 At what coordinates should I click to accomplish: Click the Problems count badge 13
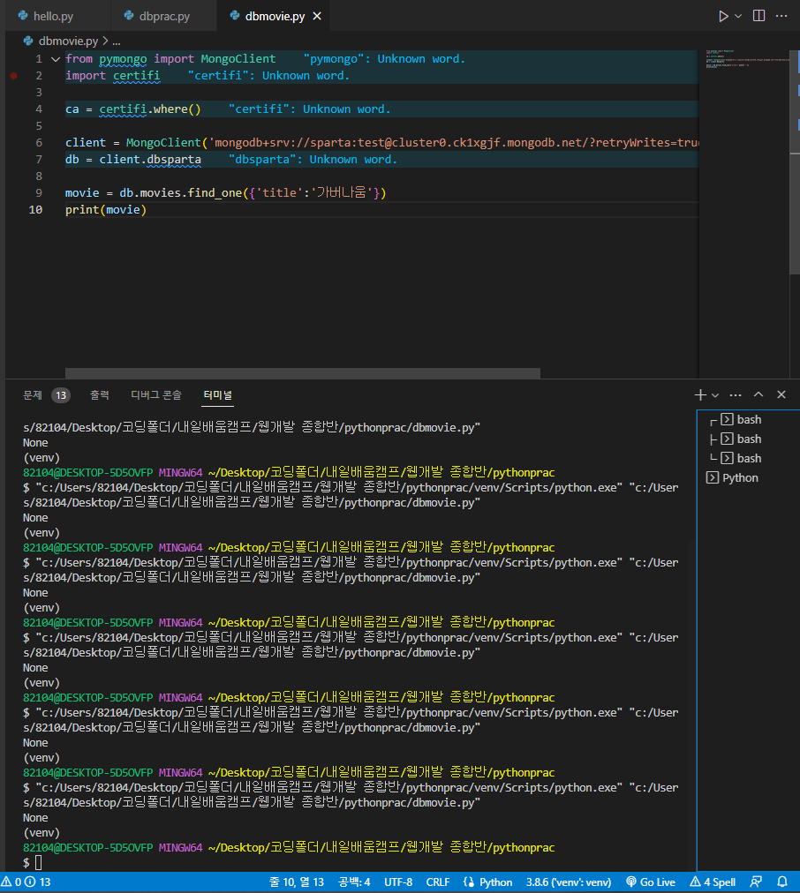pos(61,395)
